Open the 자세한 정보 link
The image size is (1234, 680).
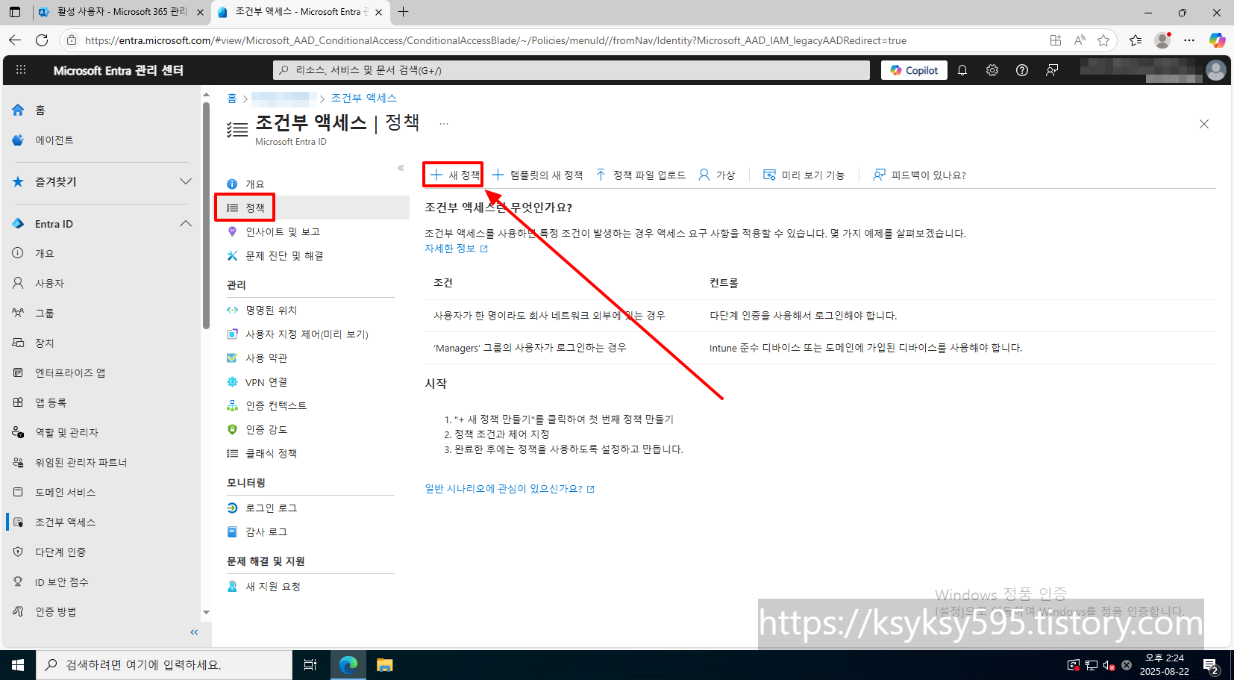click(x=456, y=249)
